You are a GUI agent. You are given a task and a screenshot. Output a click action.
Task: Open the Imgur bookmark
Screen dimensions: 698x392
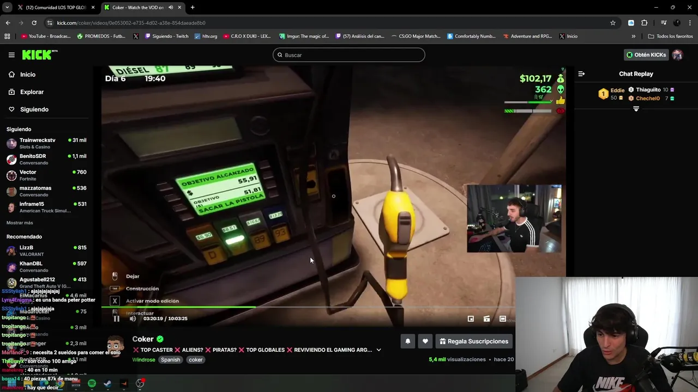pyautogui.click(x=304, y=36)
